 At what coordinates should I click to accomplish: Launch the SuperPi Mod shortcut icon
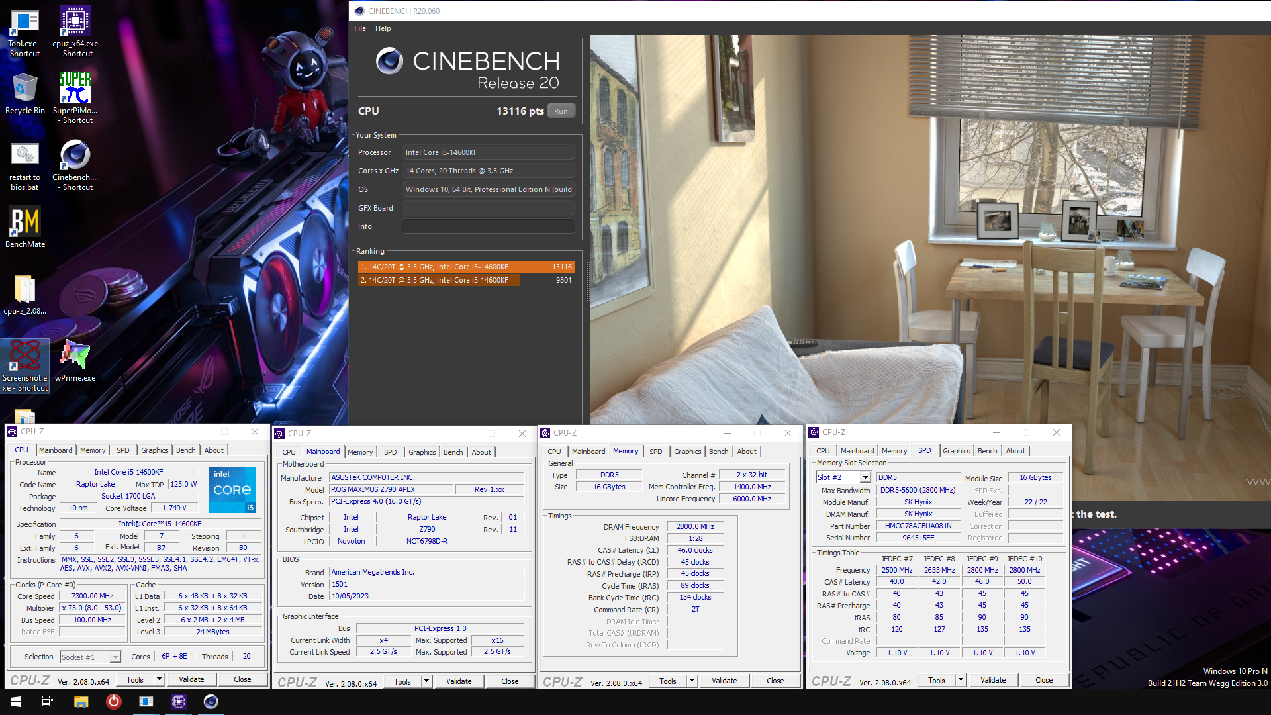pyautogui.click(x=75, y=98)
